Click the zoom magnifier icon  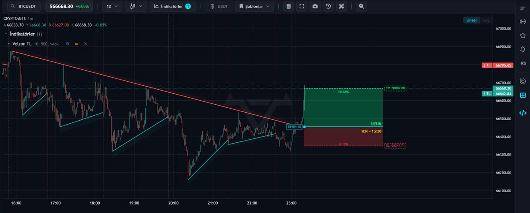[x=362, y=7]
